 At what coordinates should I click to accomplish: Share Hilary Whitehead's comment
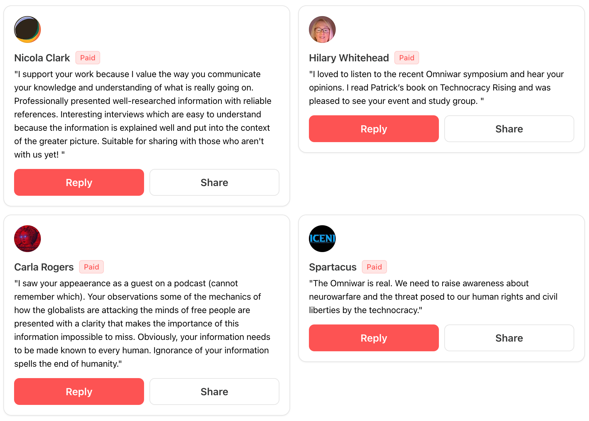pos(509,129)
